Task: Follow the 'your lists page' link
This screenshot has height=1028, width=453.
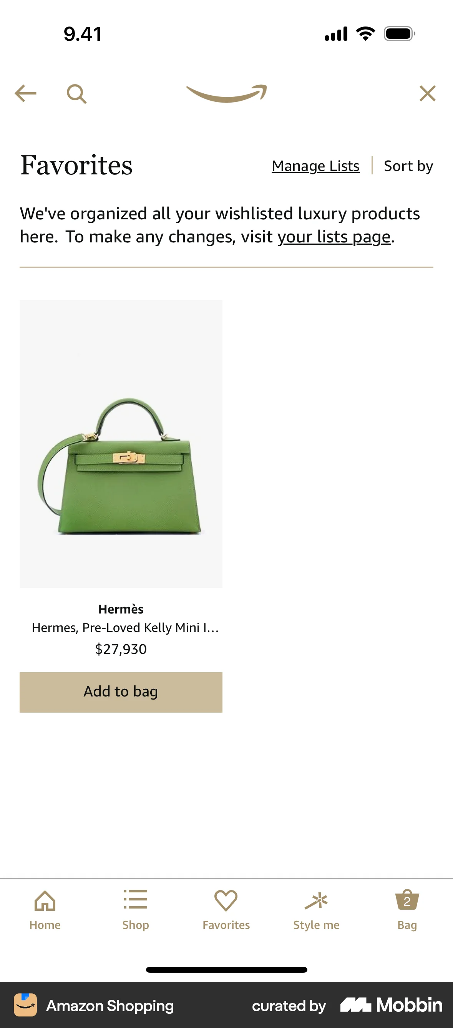Action: pos(334,237)
